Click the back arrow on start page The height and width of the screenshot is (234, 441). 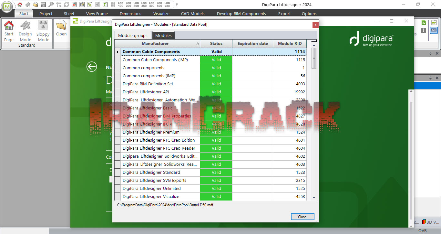pos(92,67)
